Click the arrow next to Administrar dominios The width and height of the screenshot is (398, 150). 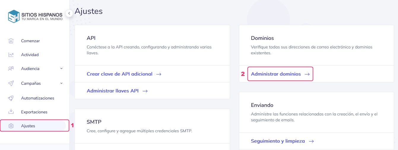307,74
